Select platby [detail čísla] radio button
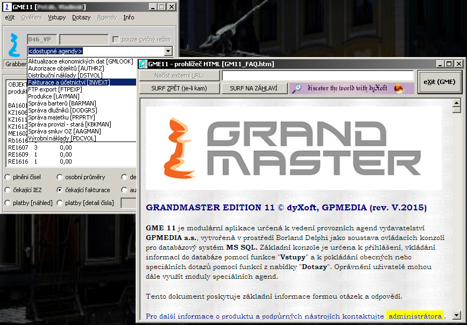467x325 pixels. [60, 203]
